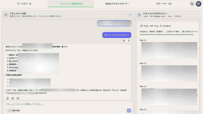Click the Row 4: label

point(143,109)
